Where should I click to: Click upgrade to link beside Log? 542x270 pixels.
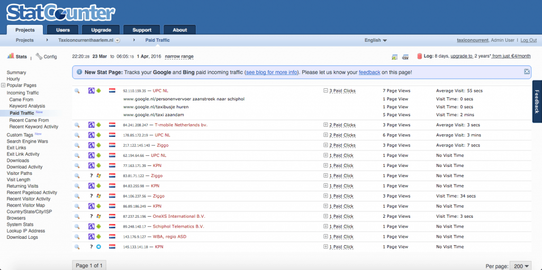(x=462, y=56)
